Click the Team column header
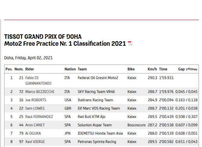Screen dimensions: 202x147 (82, 69)
